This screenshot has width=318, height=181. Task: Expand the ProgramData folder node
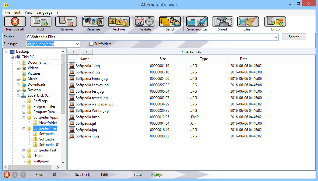tap(24, 112)
